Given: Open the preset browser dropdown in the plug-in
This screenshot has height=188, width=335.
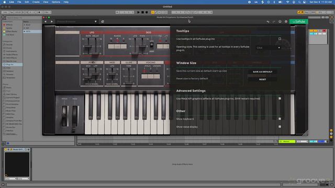Looking at the screenshot, I should coord(77,21).
